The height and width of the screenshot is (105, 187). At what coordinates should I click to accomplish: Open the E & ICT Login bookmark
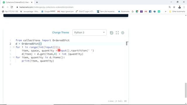click(85, 11)
